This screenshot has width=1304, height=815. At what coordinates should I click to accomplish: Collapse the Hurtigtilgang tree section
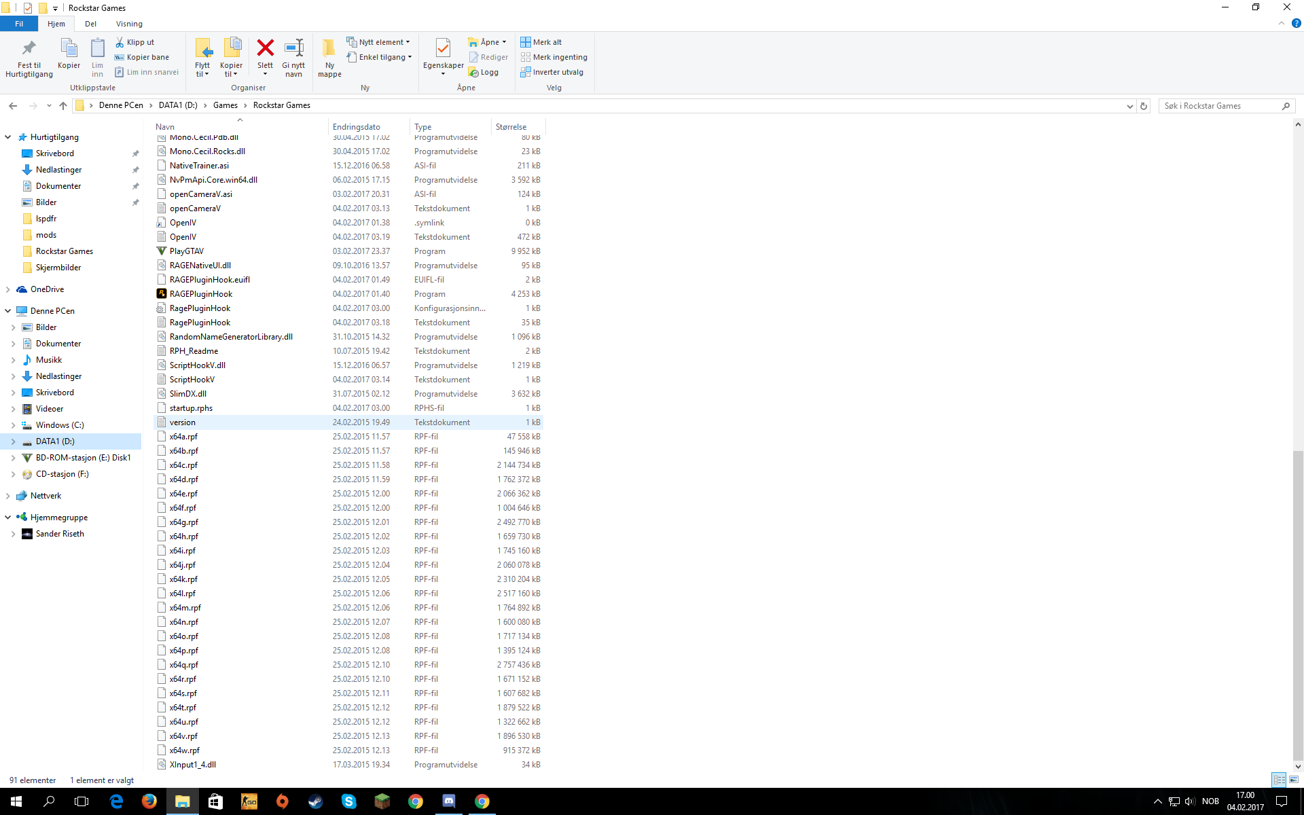pos(7,137)
